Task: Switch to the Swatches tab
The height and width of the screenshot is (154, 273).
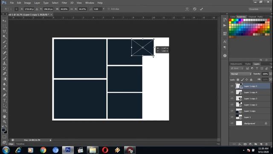Action: (x=241, y=17)
